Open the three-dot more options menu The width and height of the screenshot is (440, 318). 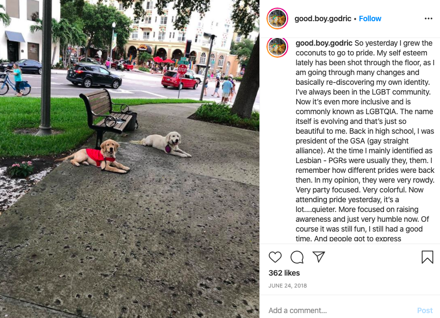click(x=428, y=18)
